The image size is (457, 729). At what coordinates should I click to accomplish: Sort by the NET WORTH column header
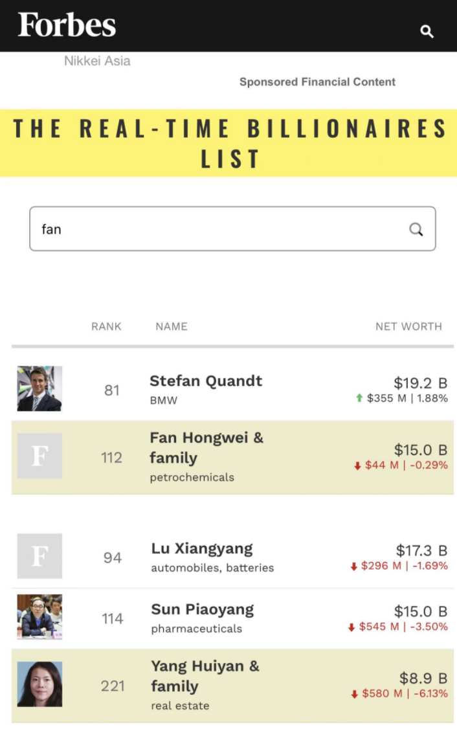point(408,326)
